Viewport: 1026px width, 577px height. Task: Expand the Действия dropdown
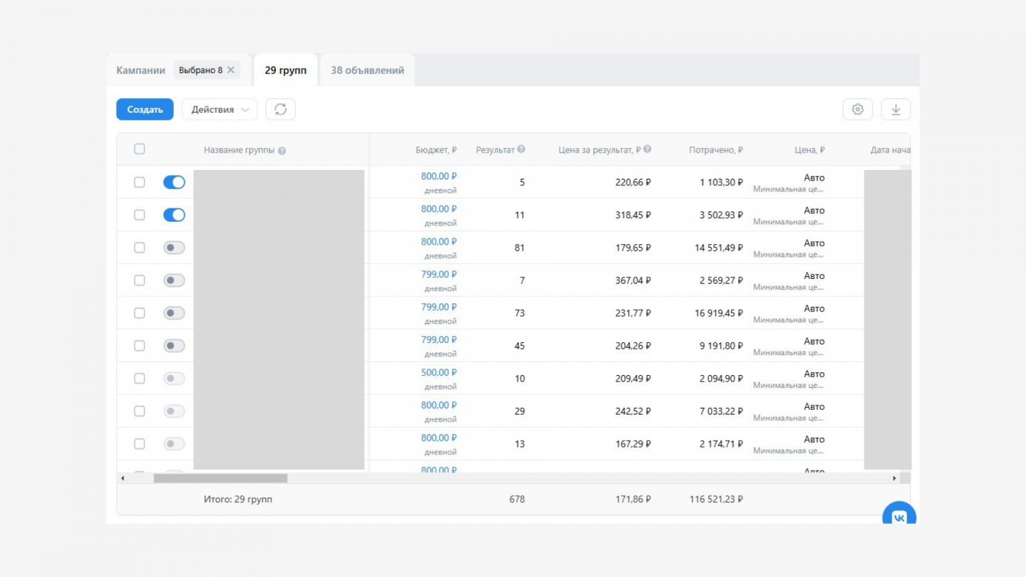219,110
